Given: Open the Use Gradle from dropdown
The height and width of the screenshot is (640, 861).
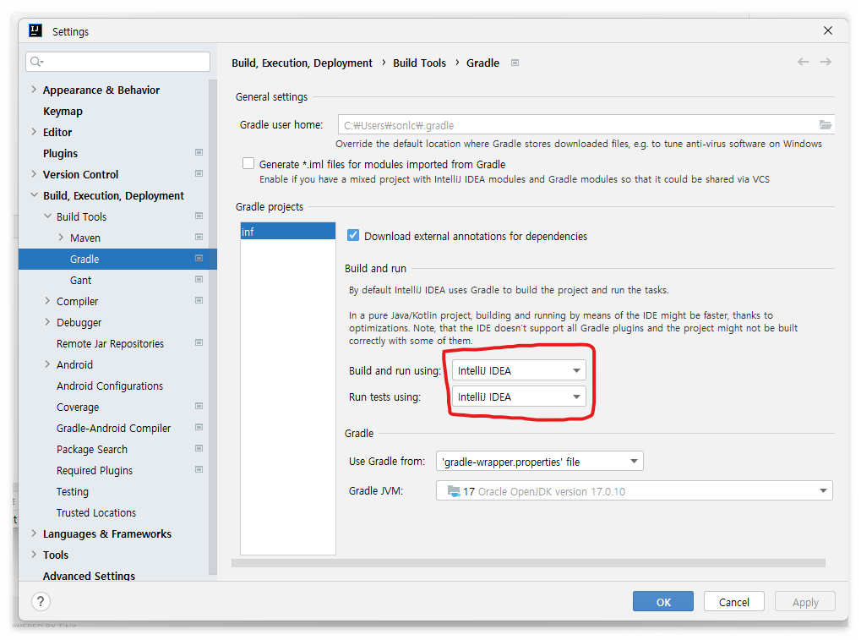Looking at the screenshot, I should pyautogui.click(x=539, y=462).
